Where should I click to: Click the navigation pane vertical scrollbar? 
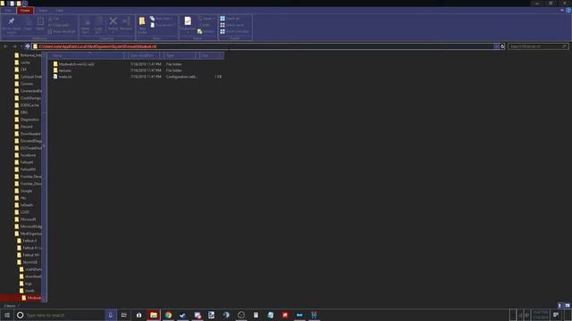pyautogui.click(x=44, y=177)
